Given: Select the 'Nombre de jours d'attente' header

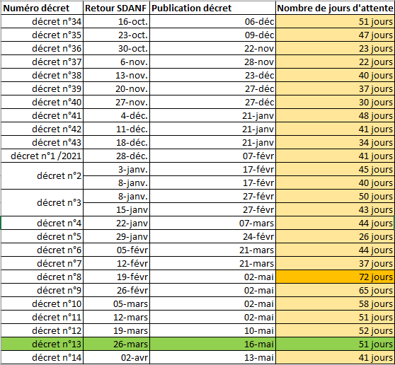Looking at the screenshot, I should click(x=335, y=8).
